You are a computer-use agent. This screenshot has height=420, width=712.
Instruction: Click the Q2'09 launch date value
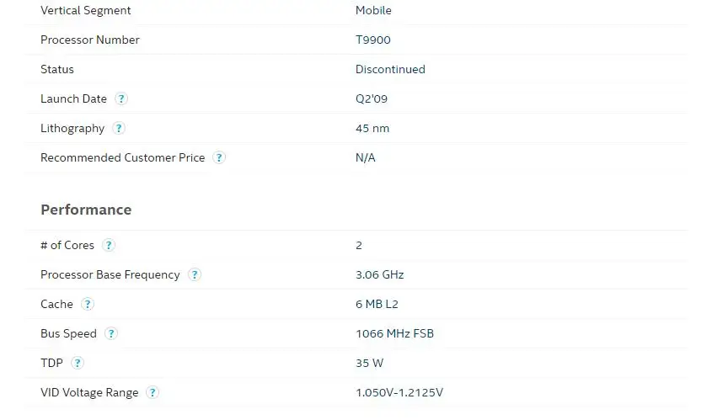pos(372,98)
